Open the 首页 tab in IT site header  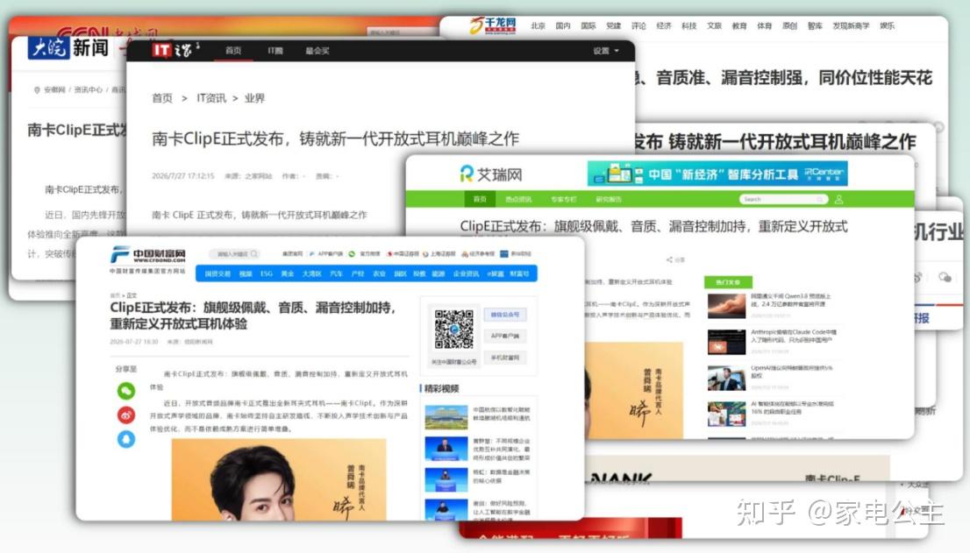[x=233, y=51]
